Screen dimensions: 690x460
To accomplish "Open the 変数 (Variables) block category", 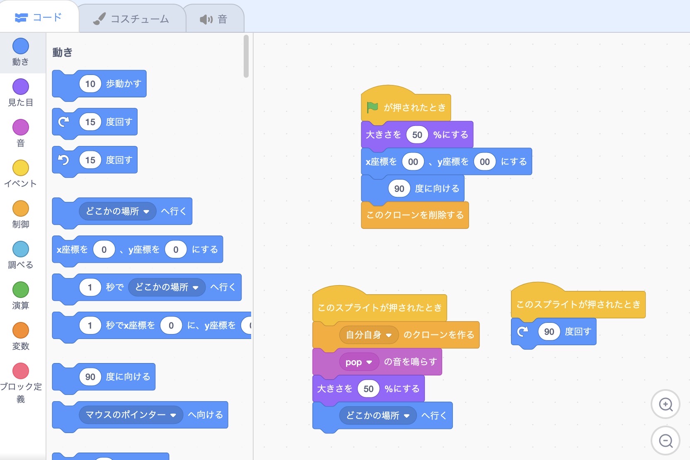I will (21, 331).
